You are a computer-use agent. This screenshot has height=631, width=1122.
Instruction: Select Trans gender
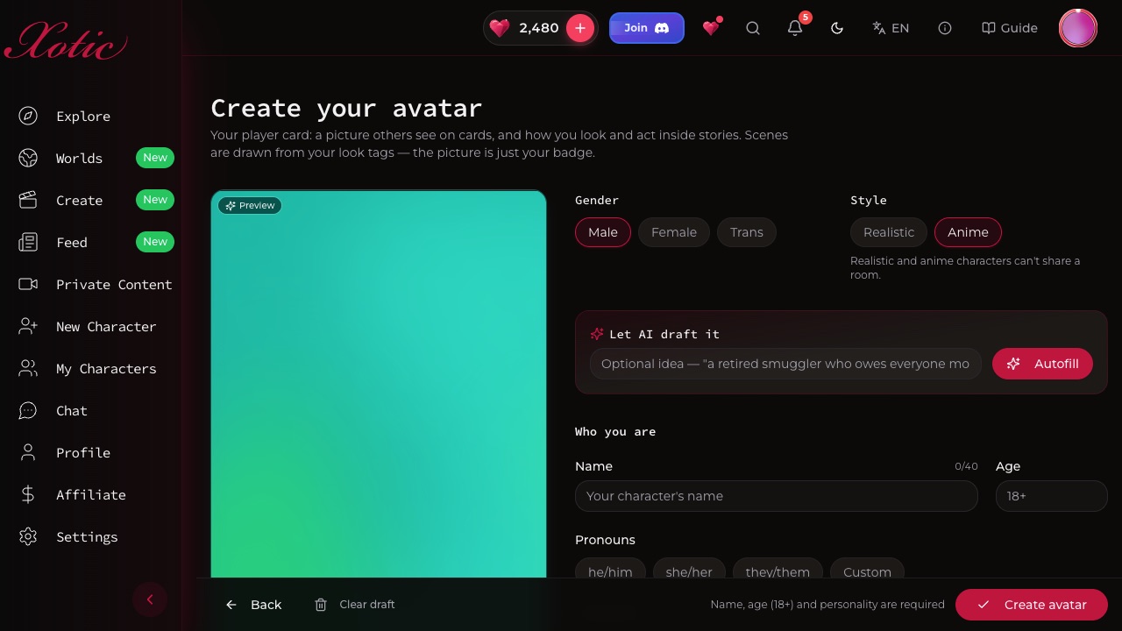click(747, 232)
